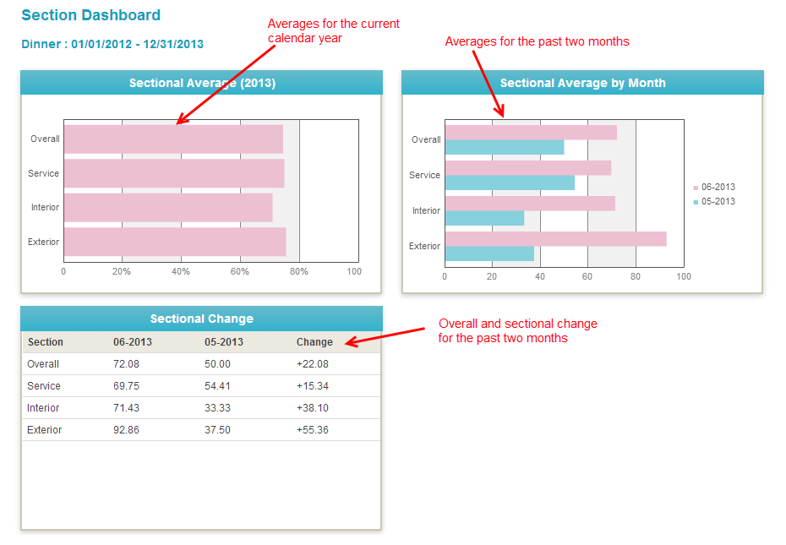Click the +55.36 change value
Viewport: 786px width, 545px height.
(313, 430)
